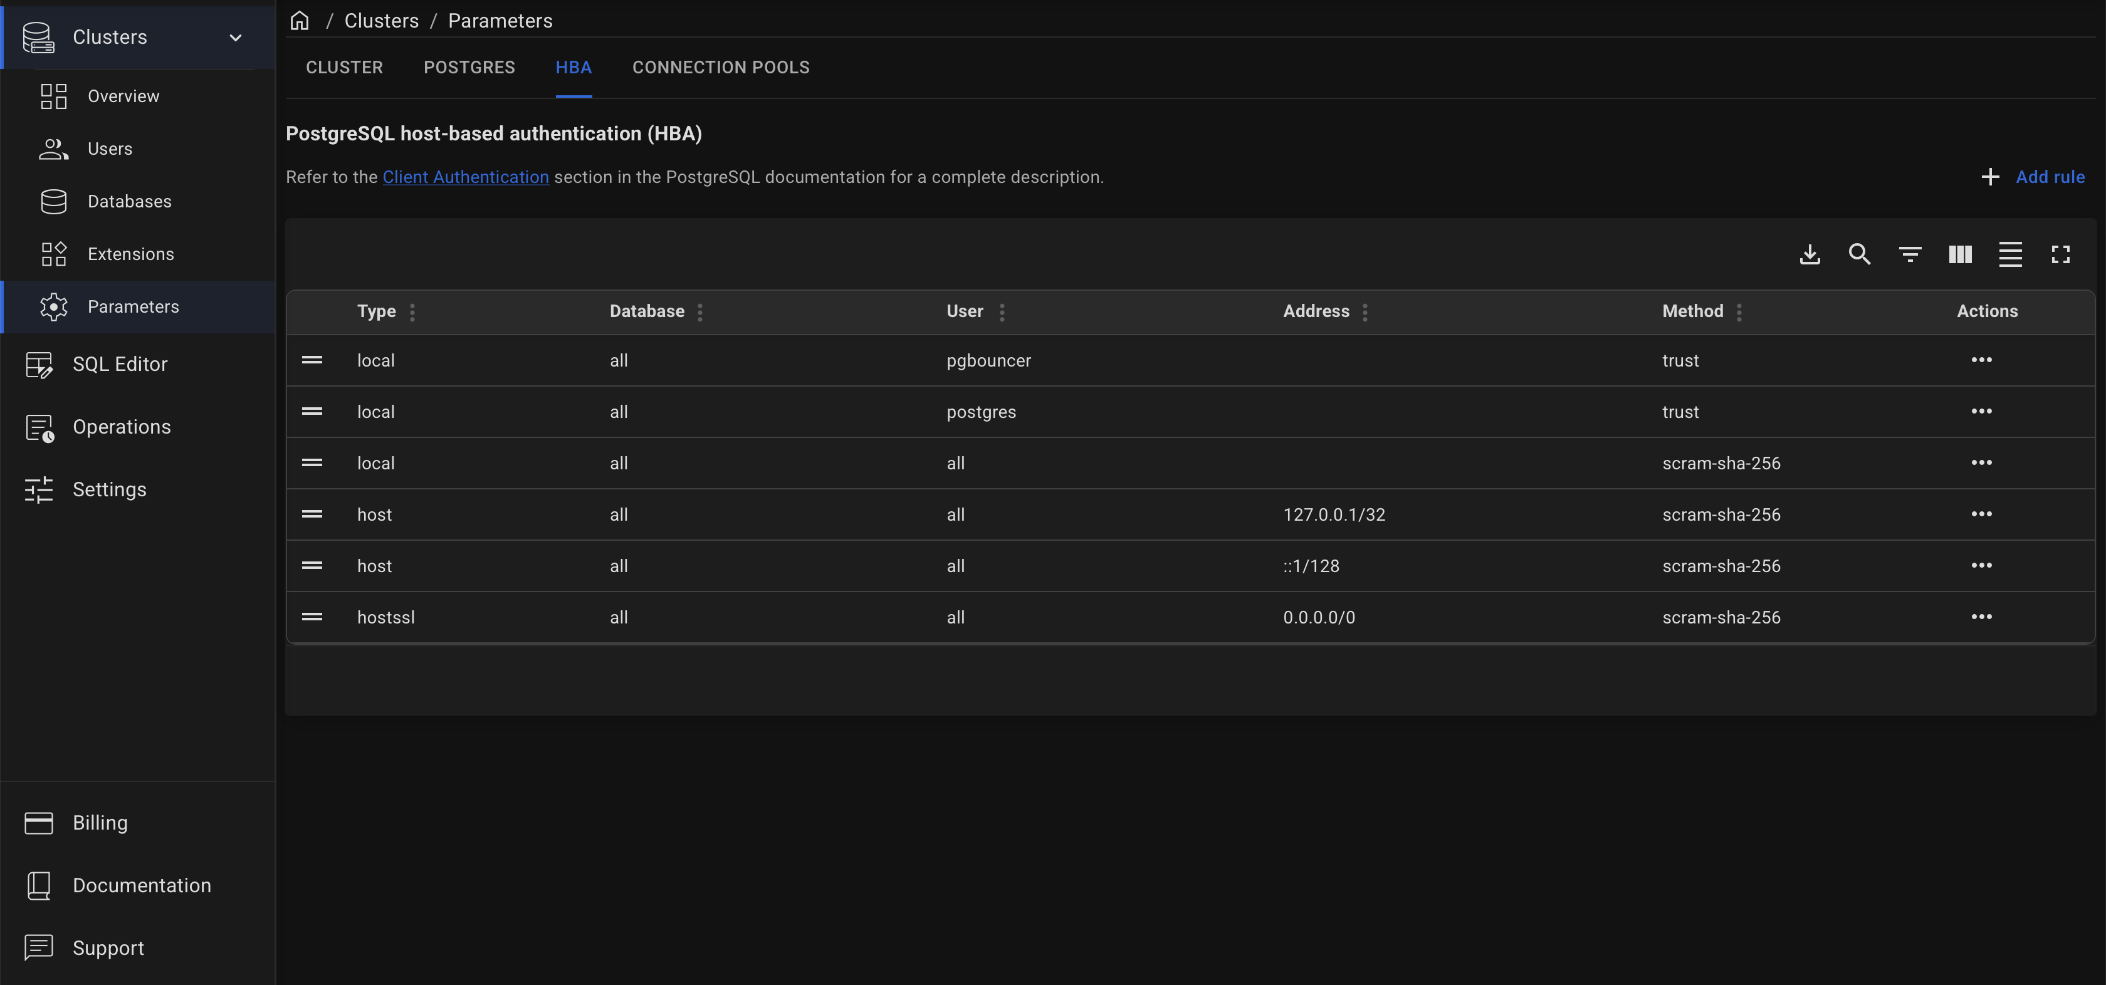This screenshot has height=985, width=2106.
Task: Open the Client Authentication documentation link
Action: 466,177
